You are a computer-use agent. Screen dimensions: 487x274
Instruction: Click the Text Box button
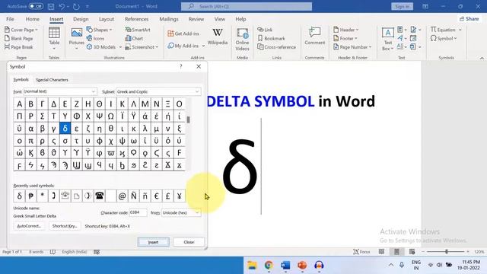tap(387, 39)
